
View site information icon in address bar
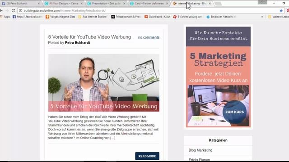pyautogui.click(x=20, y=11)
